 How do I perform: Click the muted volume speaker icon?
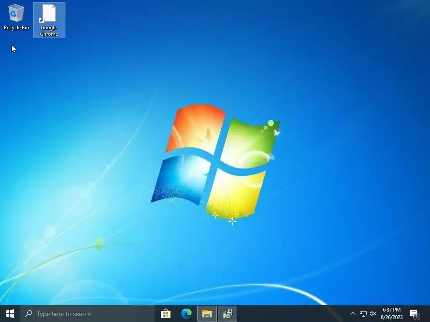tap(373, 314)
